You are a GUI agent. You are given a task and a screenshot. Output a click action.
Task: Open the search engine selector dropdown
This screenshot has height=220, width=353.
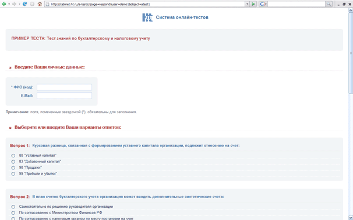(266, 4)
